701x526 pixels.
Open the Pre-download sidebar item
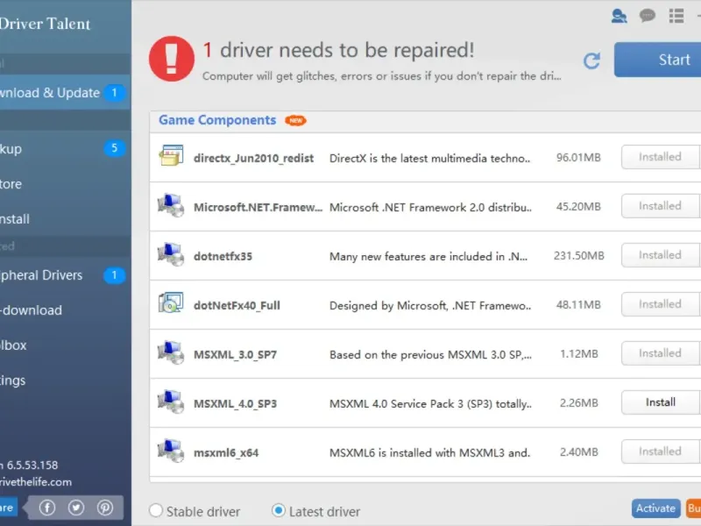point(65,310)
